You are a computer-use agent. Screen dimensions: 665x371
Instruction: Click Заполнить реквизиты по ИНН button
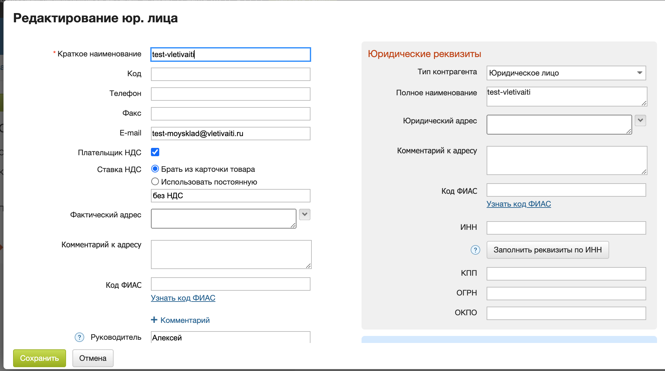(x=547, y=250)
